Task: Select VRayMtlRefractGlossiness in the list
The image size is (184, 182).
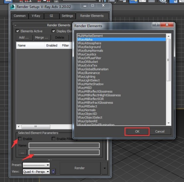Action: point(122,103)
